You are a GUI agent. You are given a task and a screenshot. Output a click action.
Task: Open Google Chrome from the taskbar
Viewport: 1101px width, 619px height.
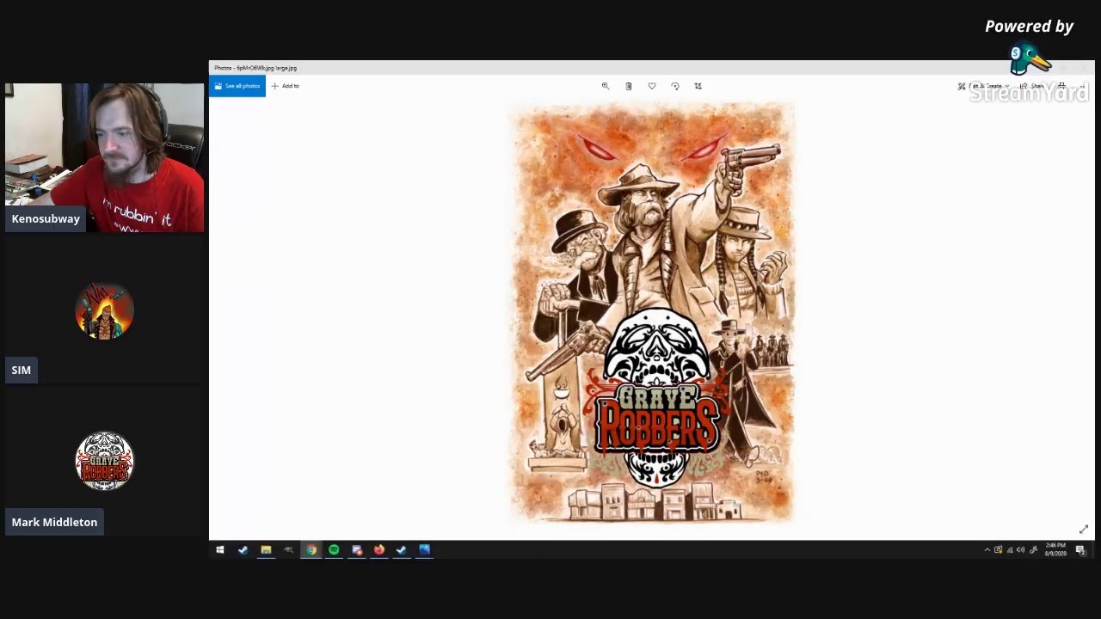click(x=311, y=550)
